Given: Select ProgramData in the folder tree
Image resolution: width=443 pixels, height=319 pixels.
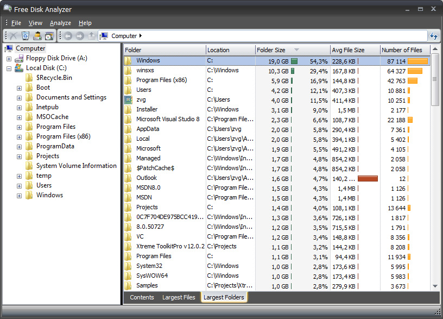Looking at the screenshot, I should 55,146.
